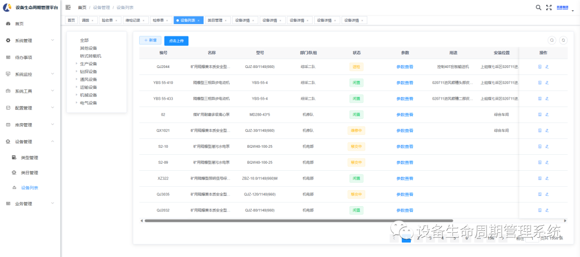
Task: Toggle fullscreen mode icon in the header
Action: pos(549,7)
